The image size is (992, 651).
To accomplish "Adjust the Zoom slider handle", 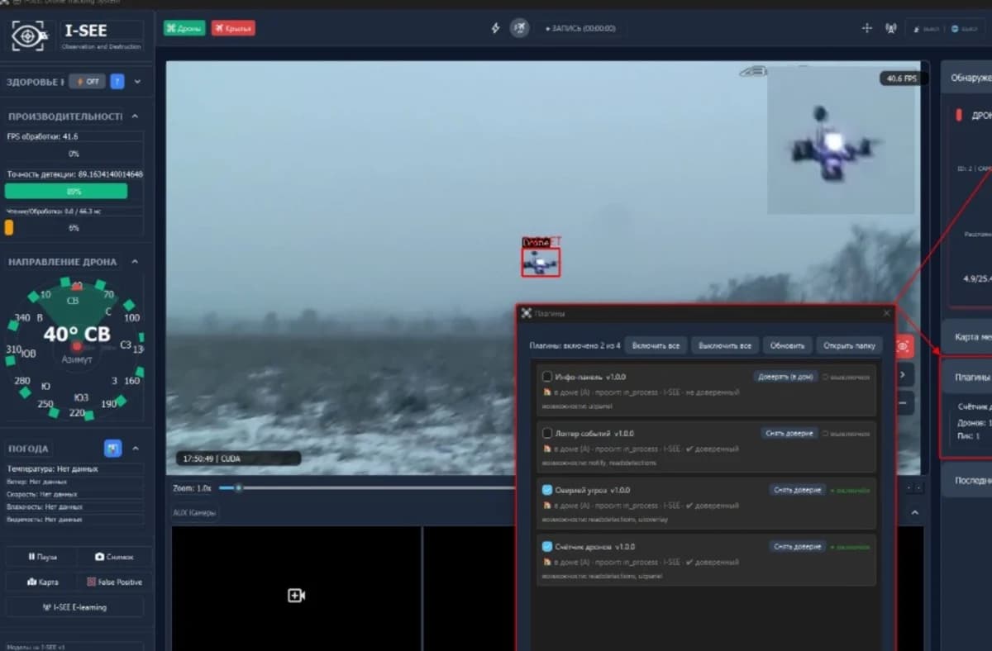I will 238,488.
